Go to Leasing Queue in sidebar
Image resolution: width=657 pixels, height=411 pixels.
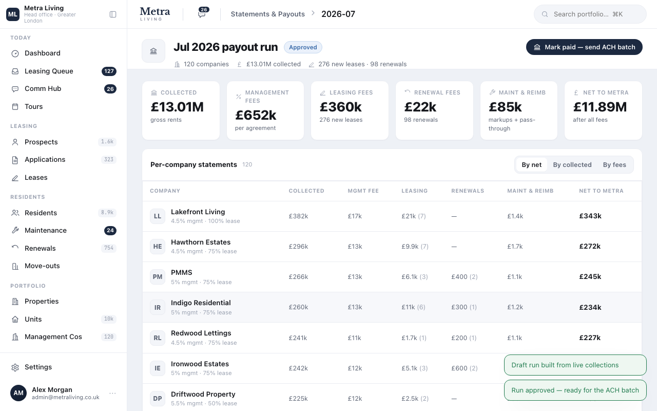64,71
